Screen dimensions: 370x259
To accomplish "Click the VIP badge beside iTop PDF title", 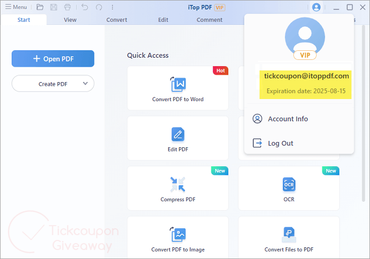I will tap(219, 7).
